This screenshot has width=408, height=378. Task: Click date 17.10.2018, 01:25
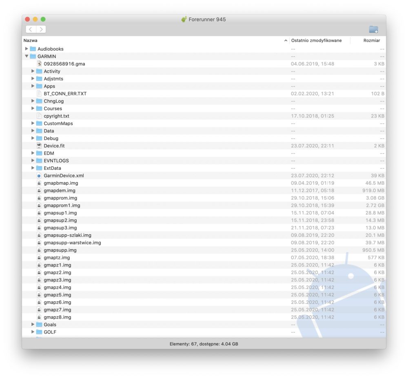pyautogui.click(x=313, y=116)
